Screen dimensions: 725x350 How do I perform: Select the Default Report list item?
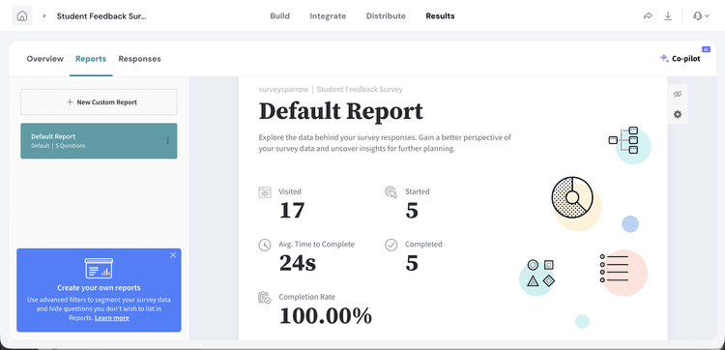point(99,141)
